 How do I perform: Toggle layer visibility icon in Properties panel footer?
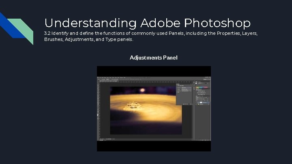pyautogui.click(x=189, y=104)
